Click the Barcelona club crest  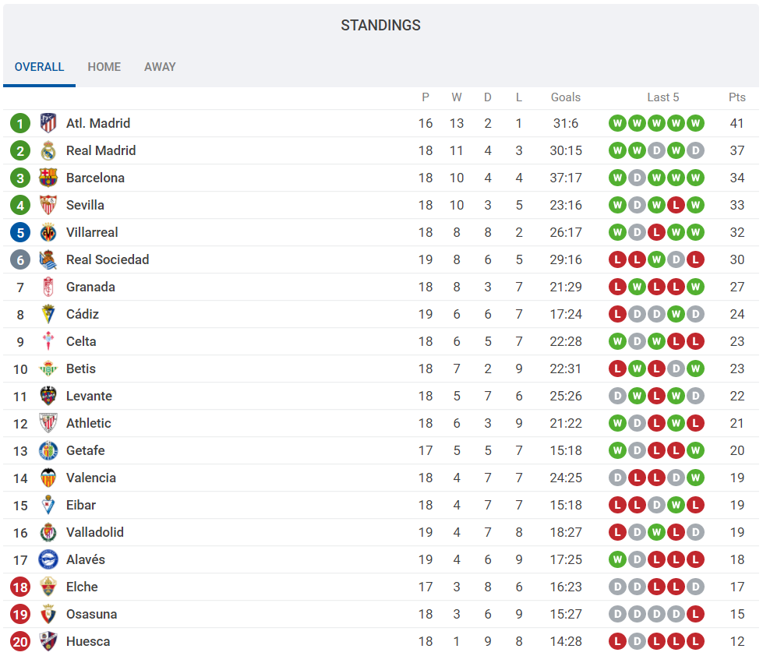(x=48, y=178)
